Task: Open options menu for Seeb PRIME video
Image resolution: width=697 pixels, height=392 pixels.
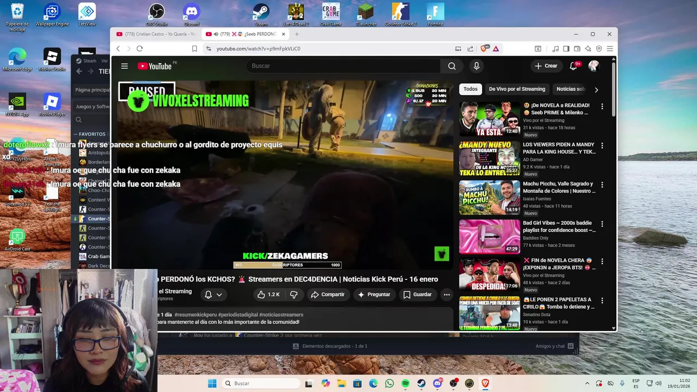Action: click(x=602, y=107)
